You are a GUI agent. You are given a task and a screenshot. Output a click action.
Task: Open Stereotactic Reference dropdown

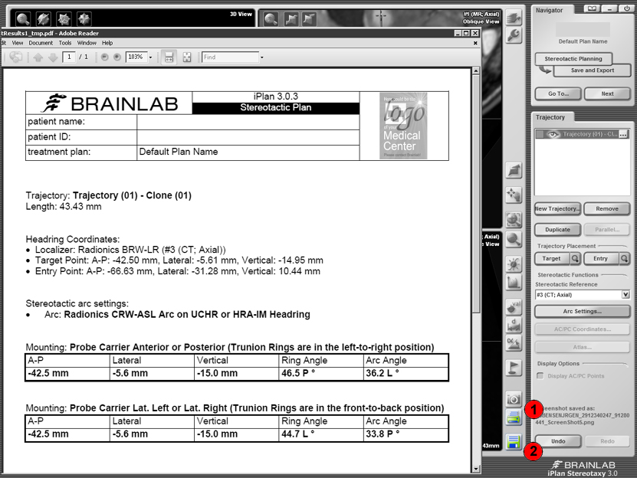click(x=626, y=294)
